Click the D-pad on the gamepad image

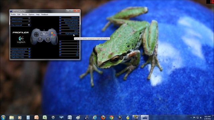36,35
